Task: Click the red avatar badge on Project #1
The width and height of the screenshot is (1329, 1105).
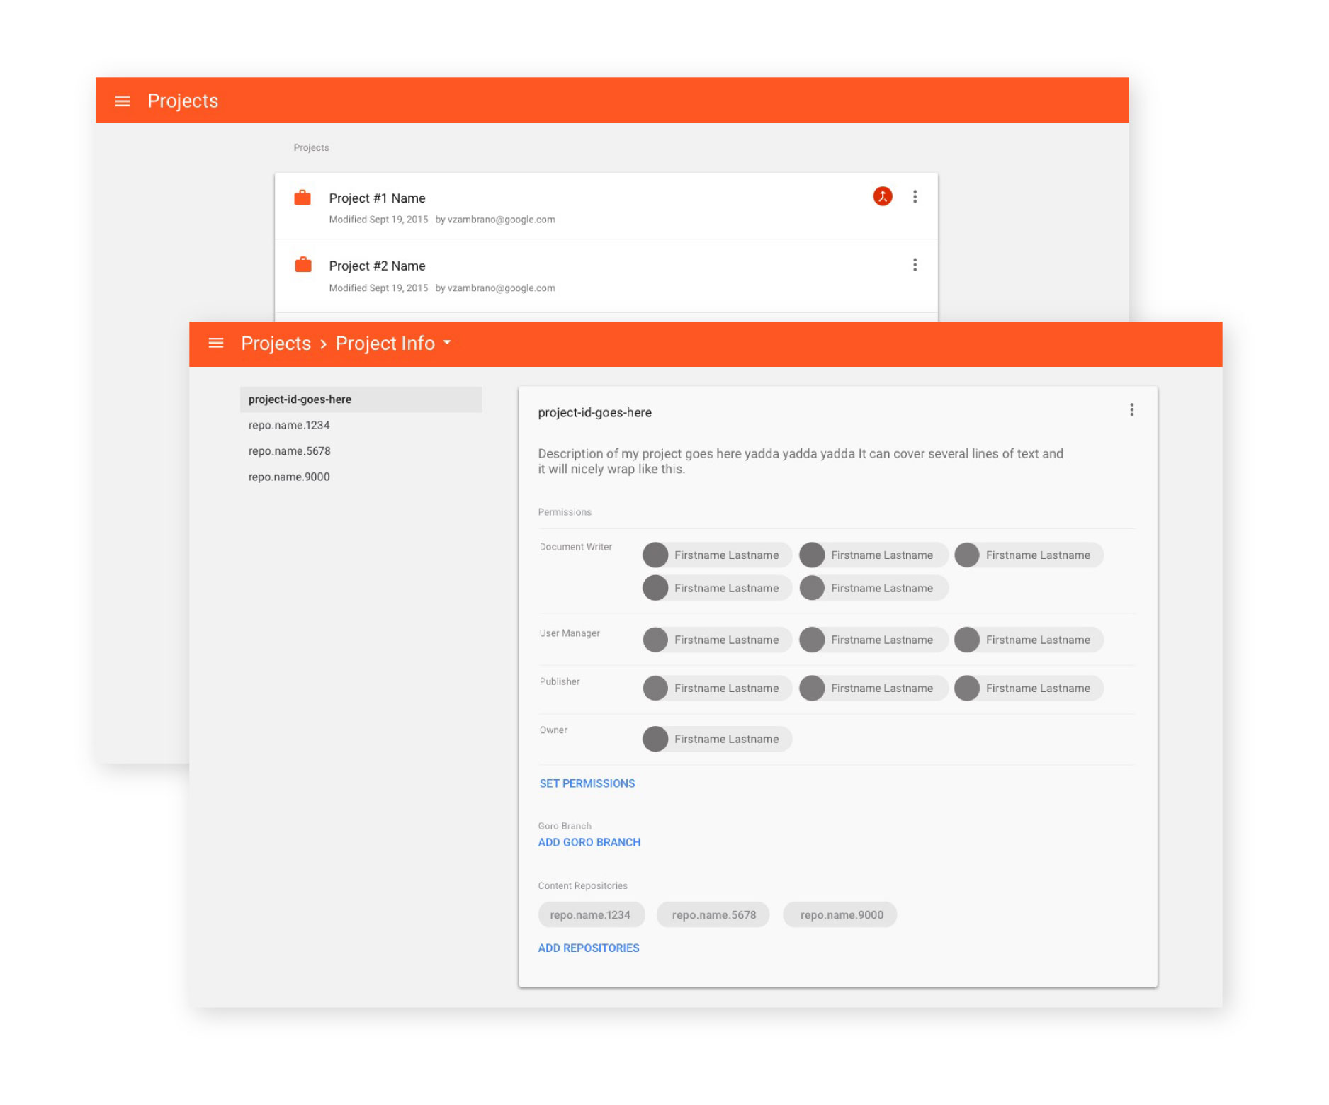Action: pos(882,196)
